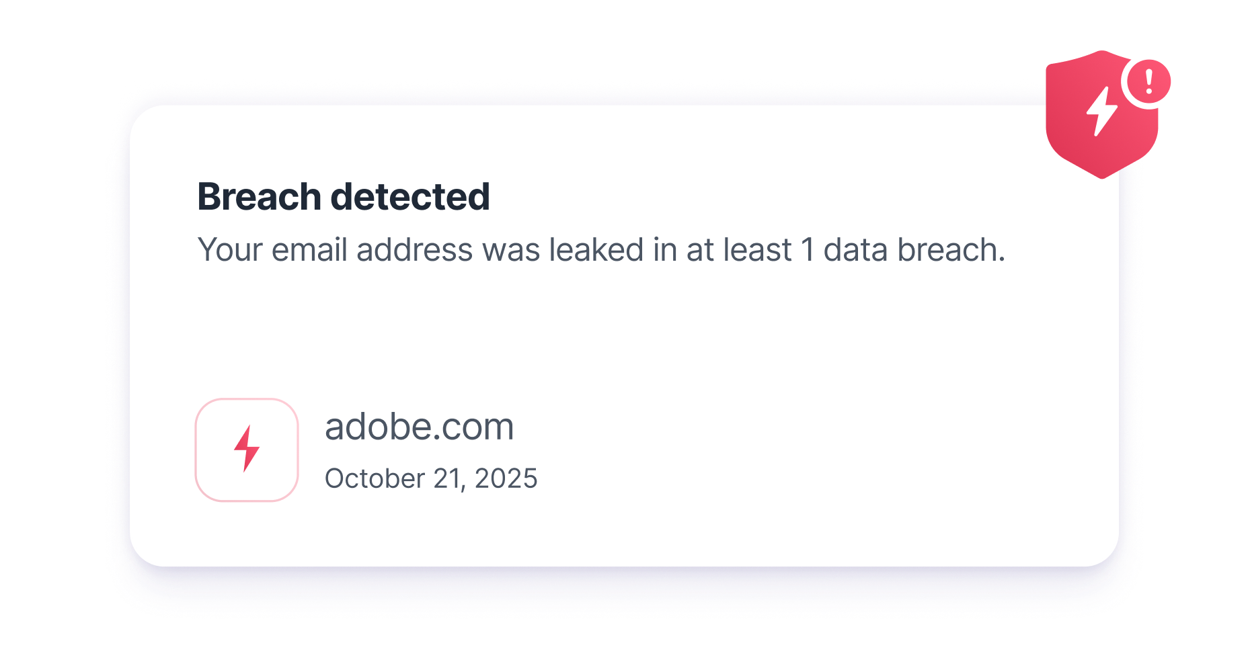Click the white lightning bolt inside the shield

(x=1101, y=112)
